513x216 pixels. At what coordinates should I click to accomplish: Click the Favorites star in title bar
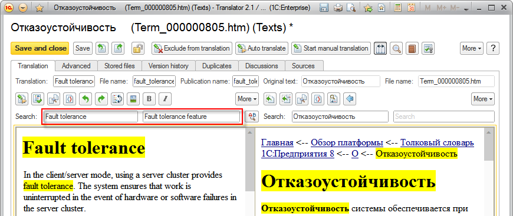[40, 8]
